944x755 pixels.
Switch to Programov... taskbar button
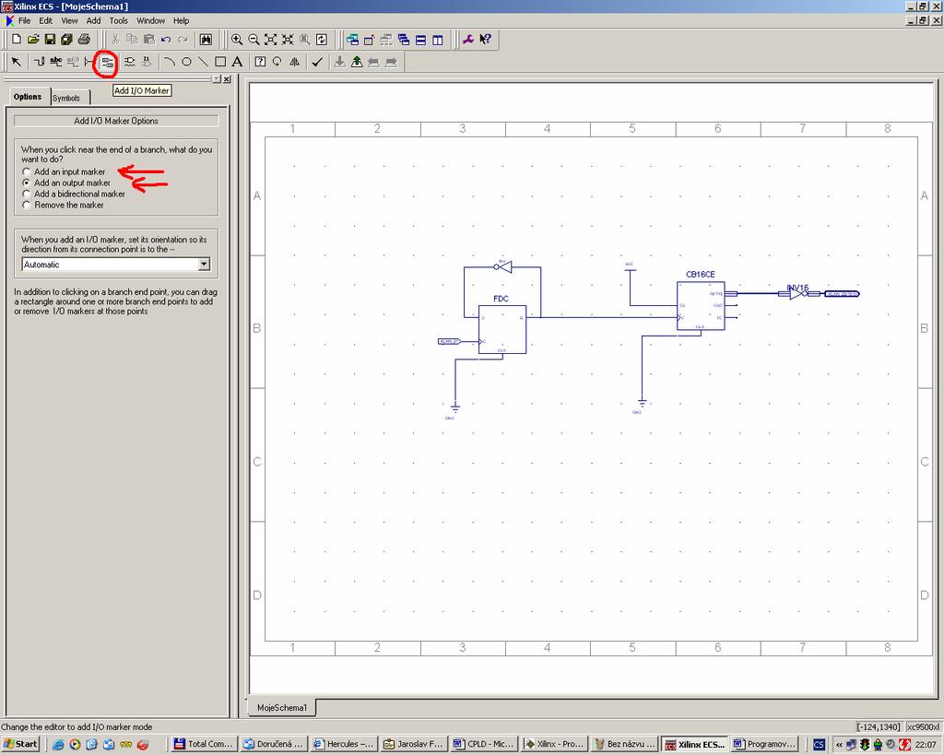[764, 744]
